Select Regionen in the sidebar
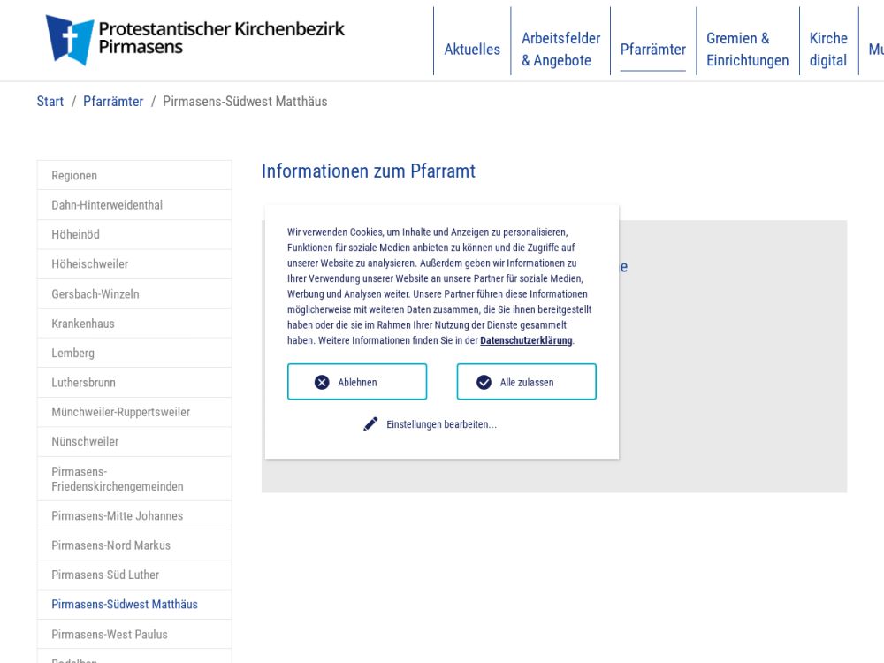 point(74,176)
